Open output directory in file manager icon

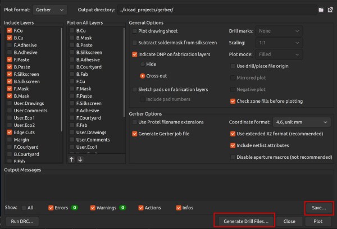click(330, 10)
